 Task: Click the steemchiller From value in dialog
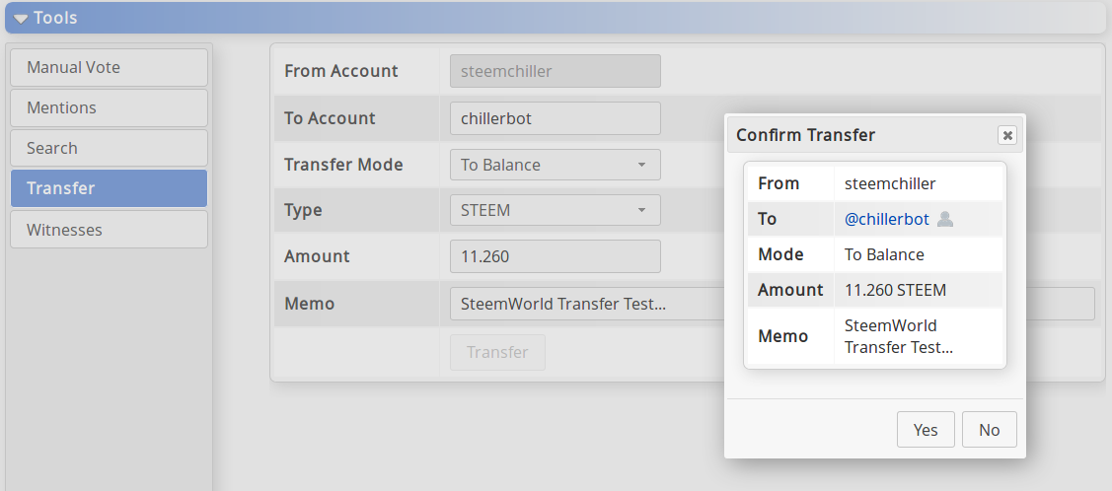pos(890,183)
